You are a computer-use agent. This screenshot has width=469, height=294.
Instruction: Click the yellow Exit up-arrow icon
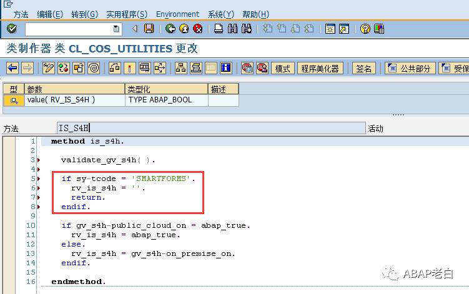[x=184, y=29]
